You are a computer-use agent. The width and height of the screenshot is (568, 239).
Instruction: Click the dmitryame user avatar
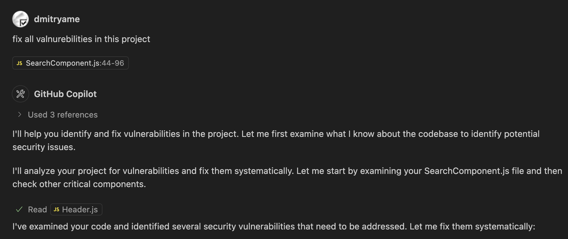point(20,19)
